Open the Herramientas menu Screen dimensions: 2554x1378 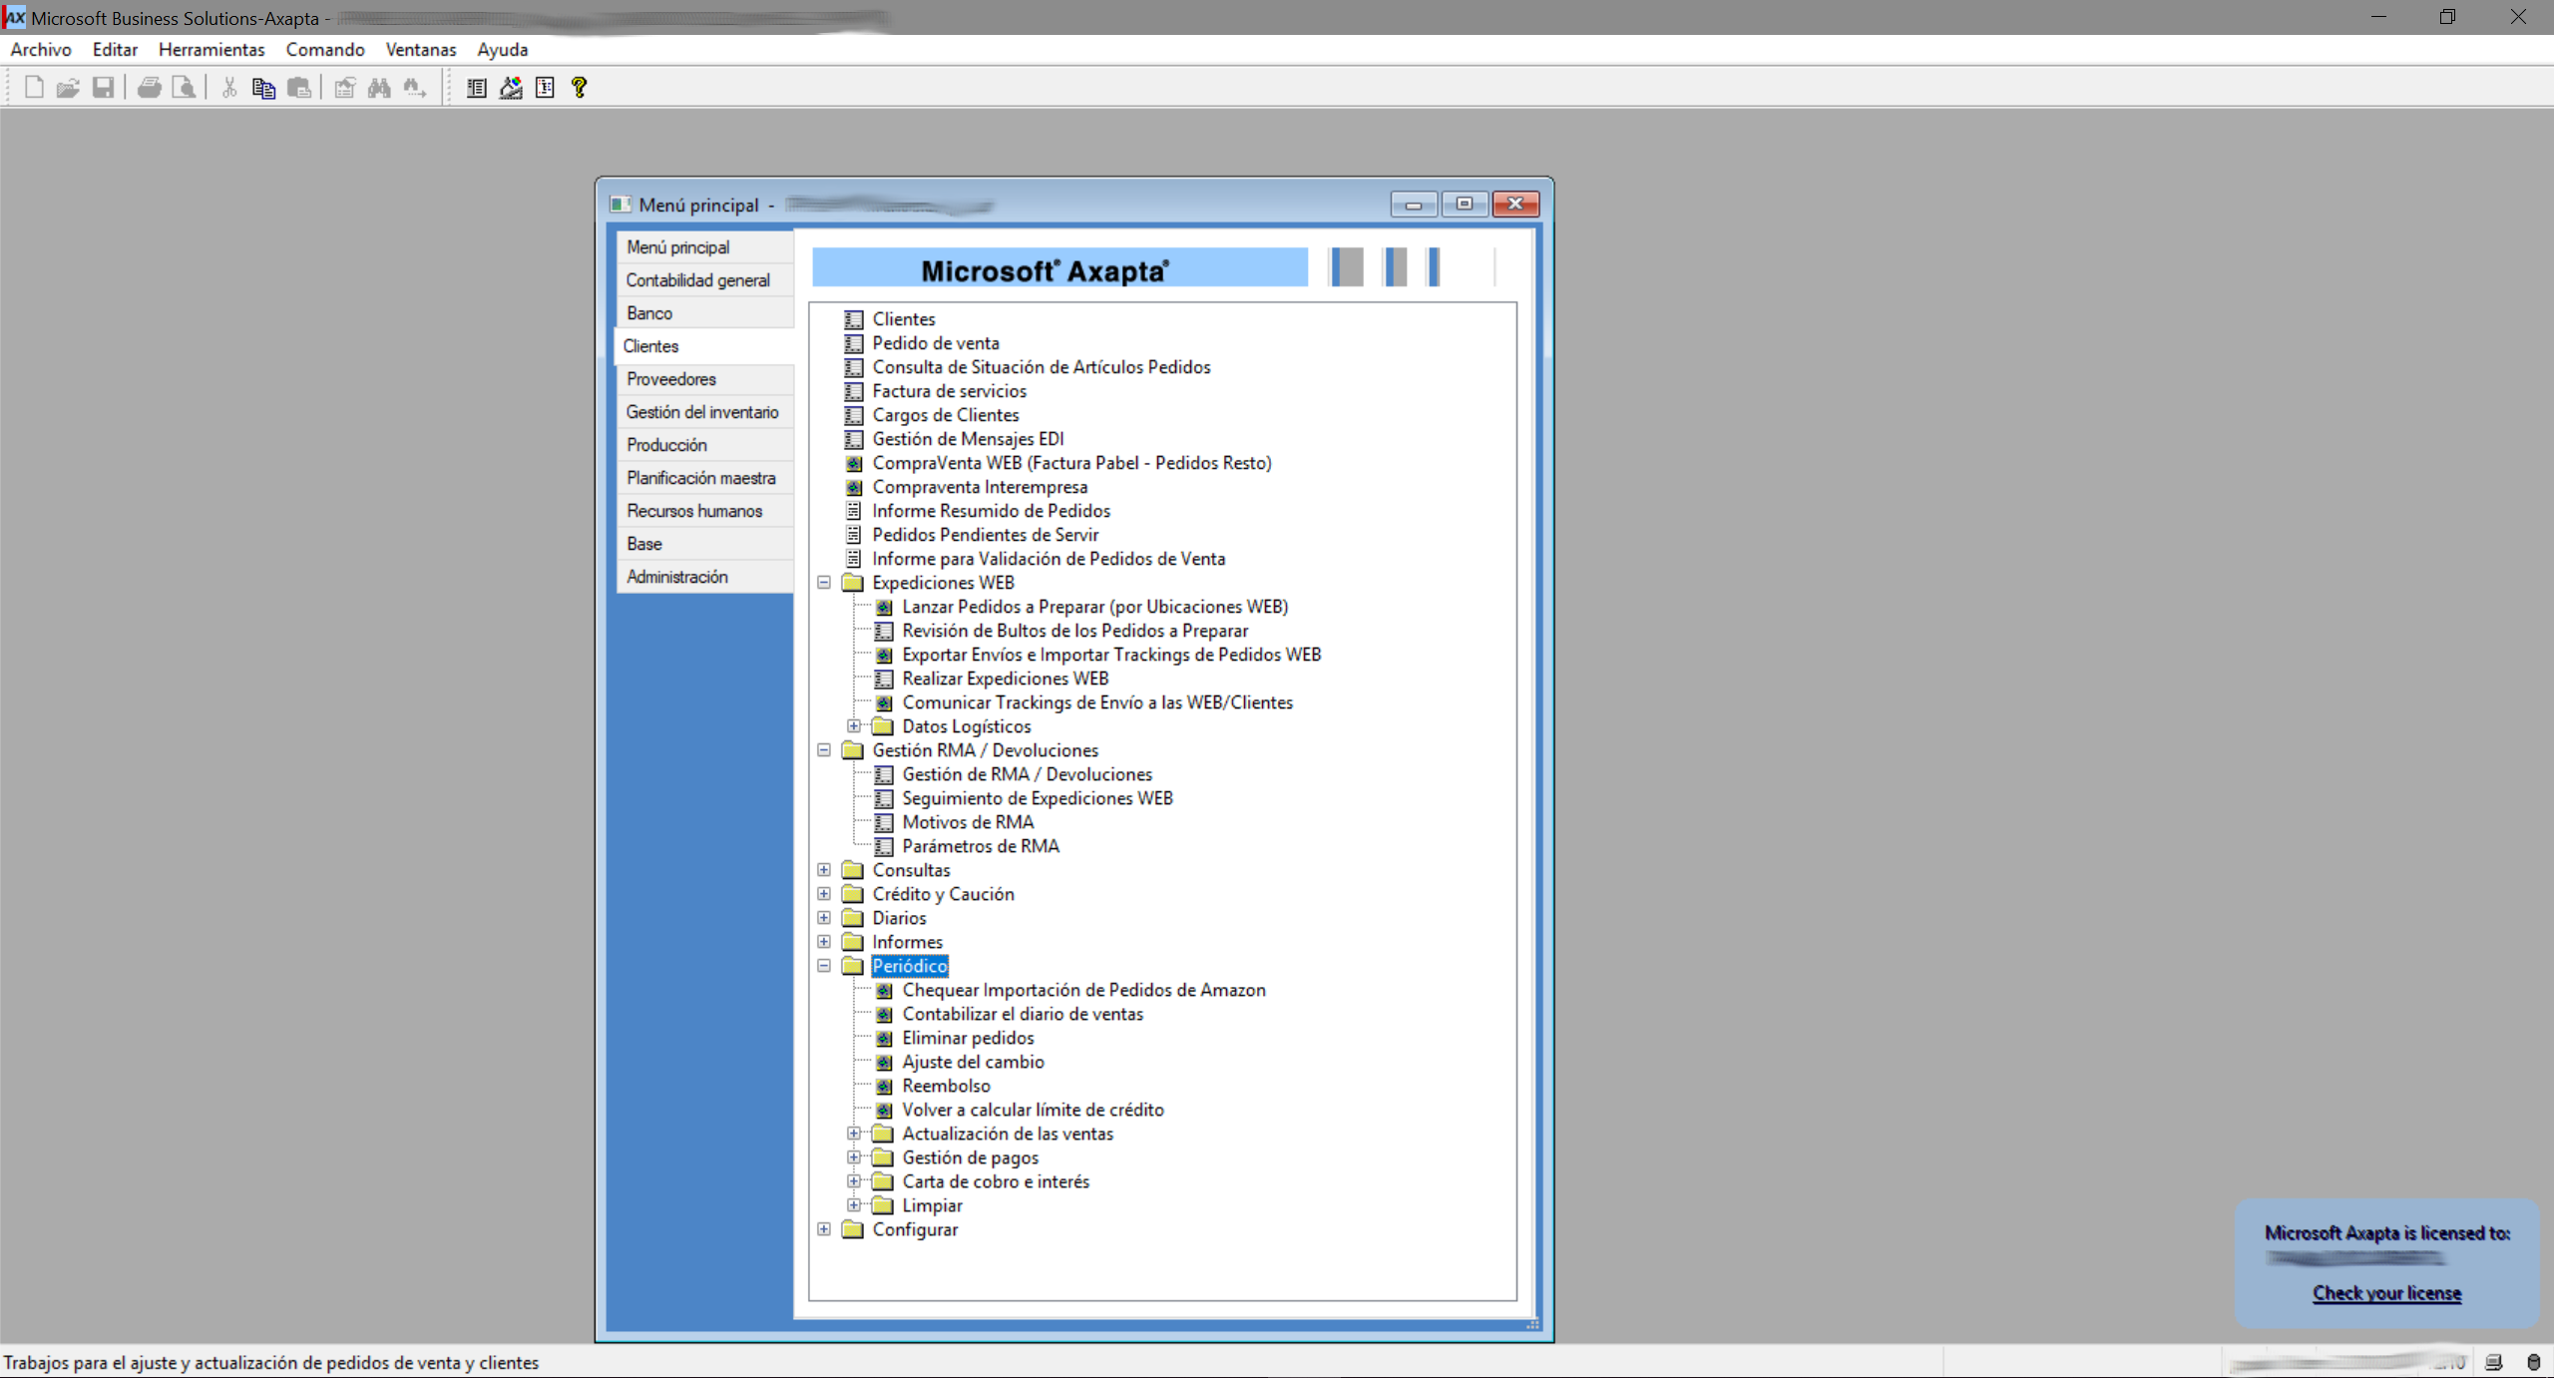212,49
